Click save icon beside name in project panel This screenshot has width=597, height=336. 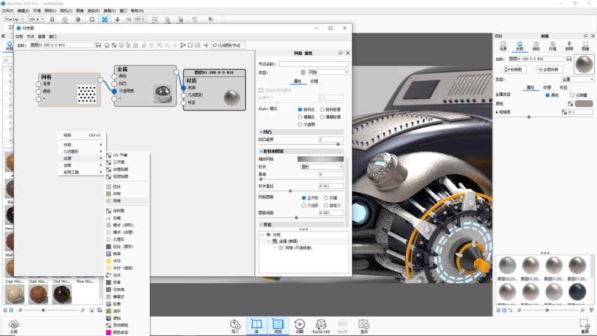(x=569, y=59)
